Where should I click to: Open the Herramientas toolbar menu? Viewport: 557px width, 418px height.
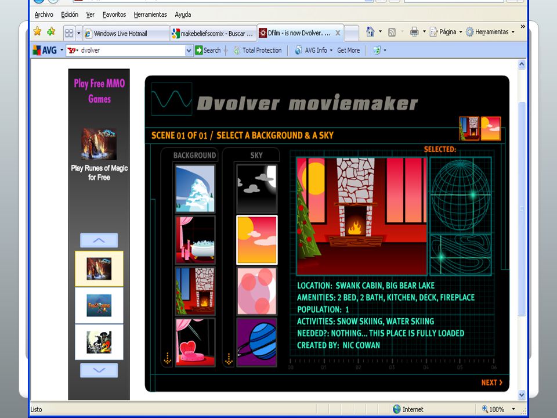490,32
